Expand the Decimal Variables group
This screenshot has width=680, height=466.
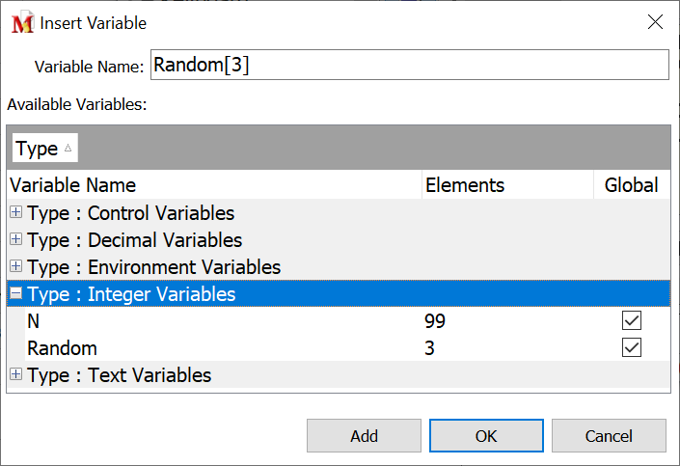[15, 240]
